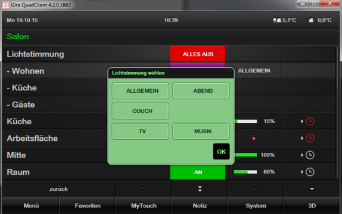342x214 pixels.
Task: Click the - Gäste row label
Action: click(21, 105)
